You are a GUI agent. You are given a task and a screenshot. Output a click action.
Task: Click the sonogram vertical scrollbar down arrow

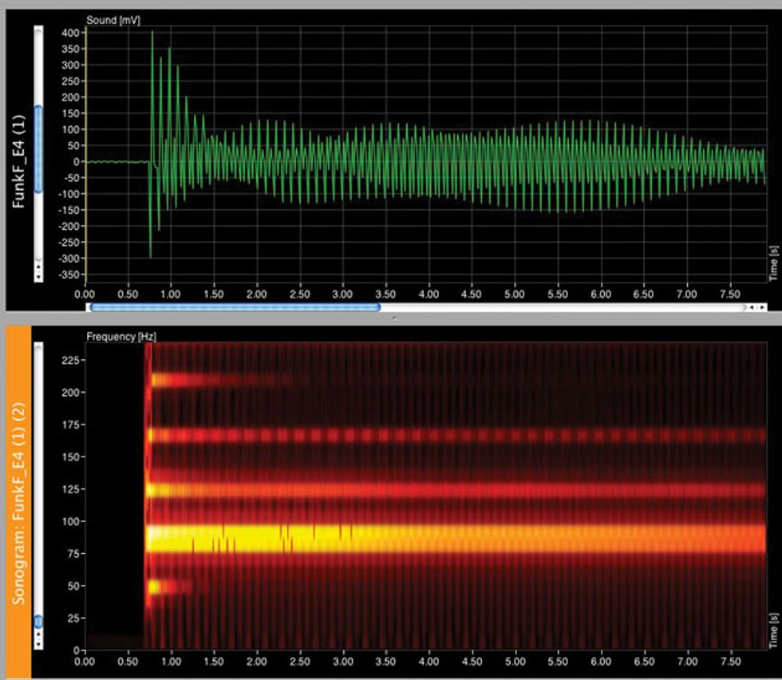tap(38, 644)
